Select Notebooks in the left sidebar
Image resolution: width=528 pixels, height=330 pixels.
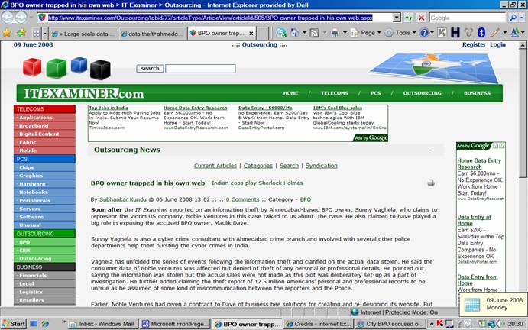[x=44, y=192]
